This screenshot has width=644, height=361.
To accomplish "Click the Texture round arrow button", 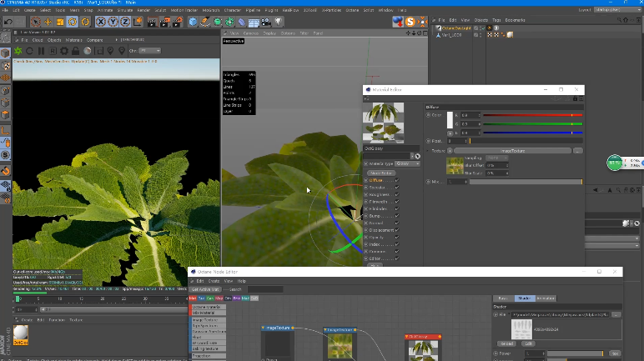I will [450, 151].
